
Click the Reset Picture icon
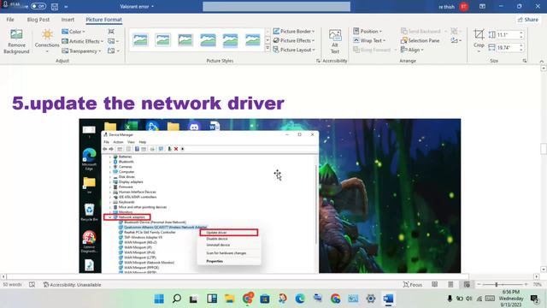111,51
